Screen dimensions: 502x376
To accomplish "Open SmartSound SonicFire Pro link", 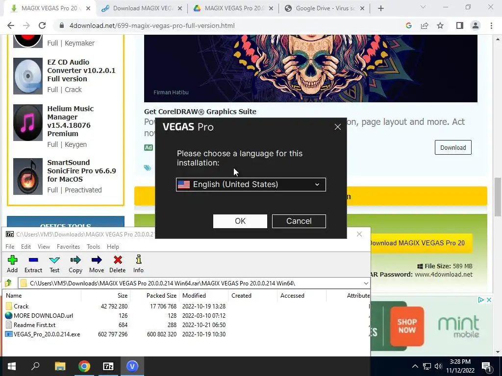I will click(x=82, y=171).
